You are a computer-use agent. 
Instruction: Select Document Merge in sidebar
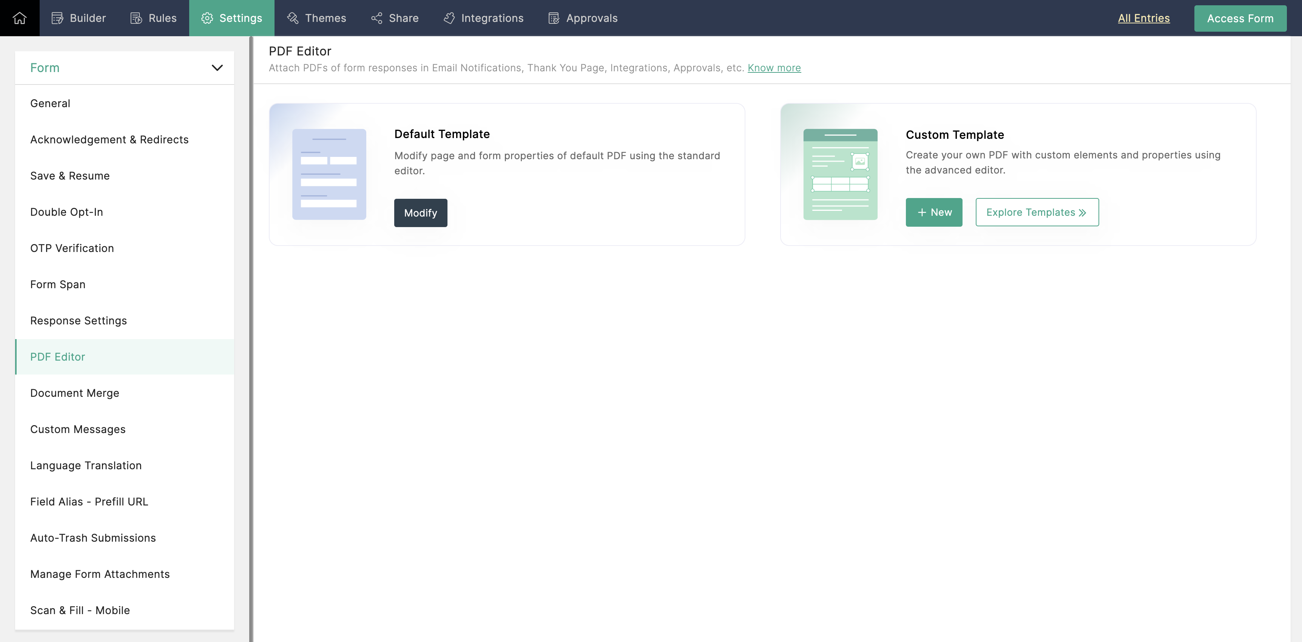pos(75,393)
